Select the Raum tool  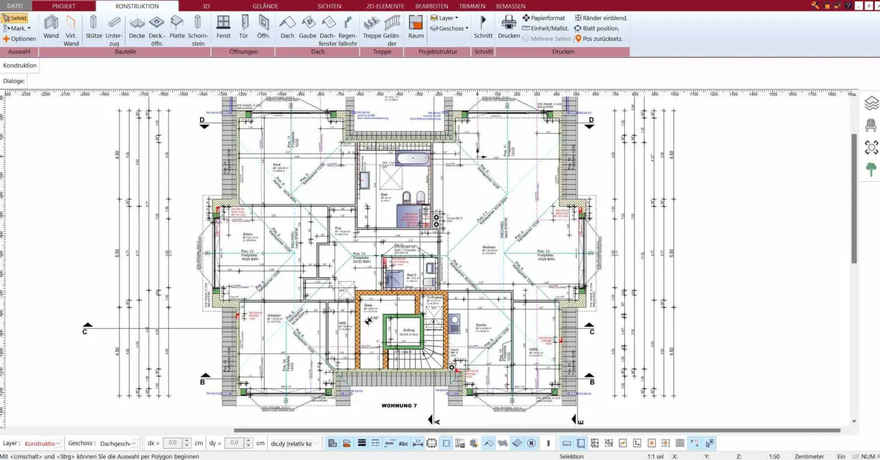(x=415, y=27)
